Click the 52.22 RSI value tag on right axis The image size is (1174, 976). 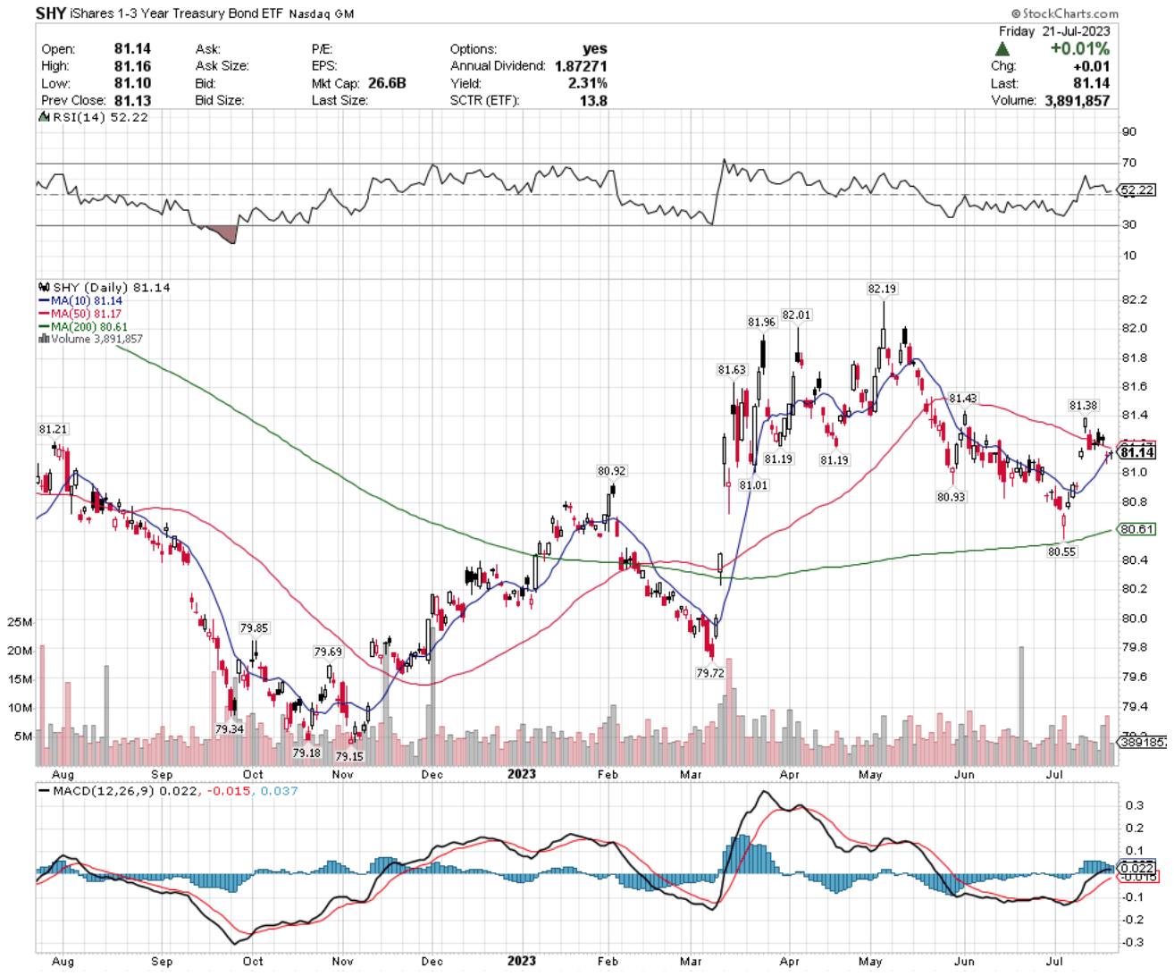point(1137,190)
